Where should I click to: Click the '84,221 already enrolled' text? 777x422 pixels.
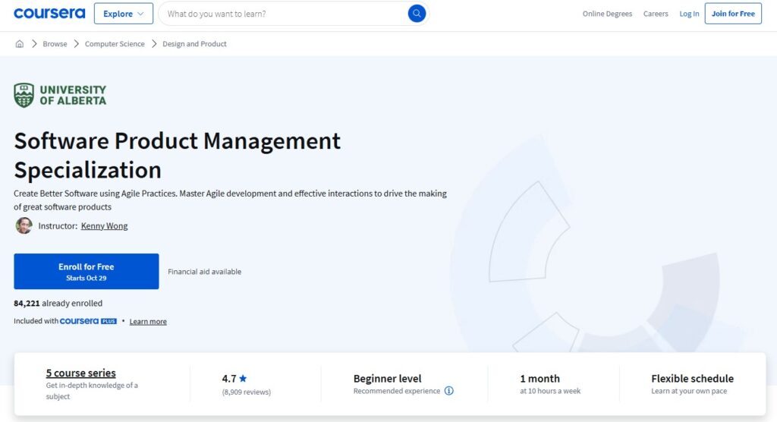(x=58, y=303)
